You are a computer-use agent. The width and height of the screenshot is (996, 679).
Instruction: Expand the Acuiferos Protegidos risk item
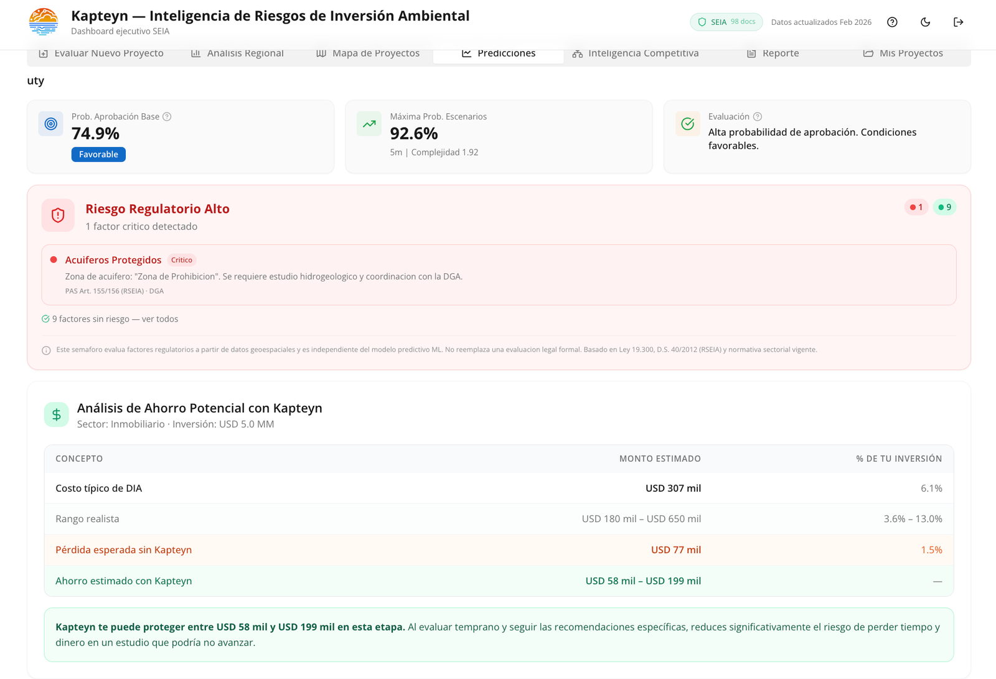(x=113, y=260)
